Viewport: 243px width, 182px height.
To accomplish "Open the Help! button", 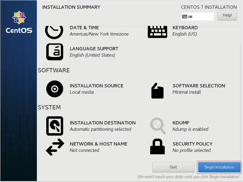I will pos(227,15).
